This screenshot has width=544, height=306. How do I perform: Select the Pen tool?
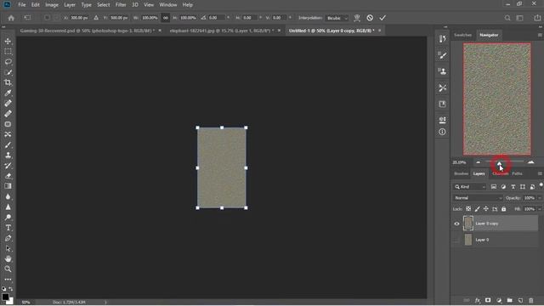(x=8, y=238)
